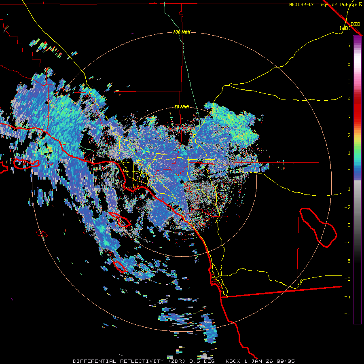The image size is (364, 364).
Task: Click the black radar site dot at center
Action: pos(182,182)
